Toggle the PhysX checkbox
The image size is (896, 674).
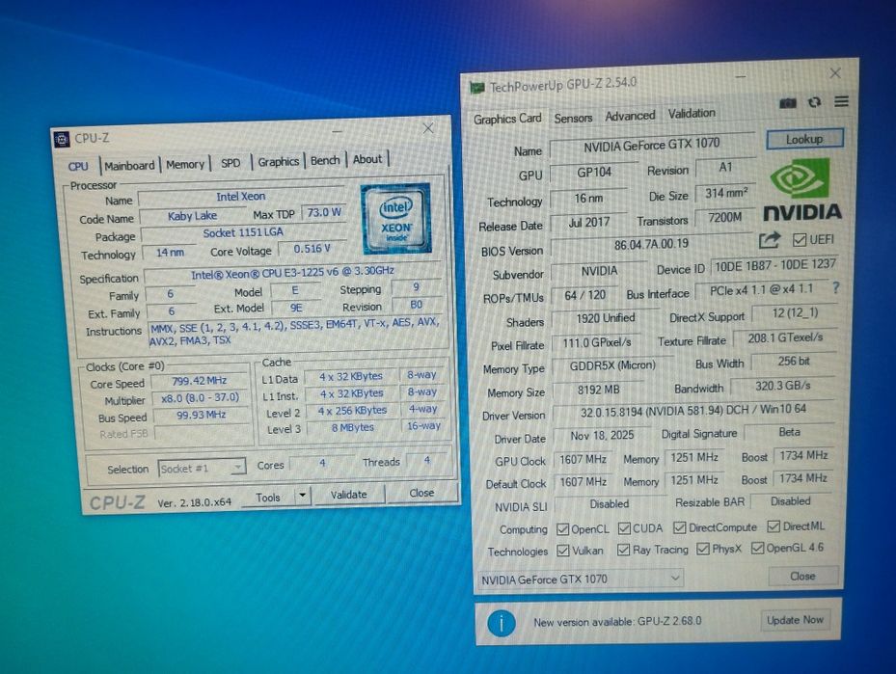(x=703, y=549)
